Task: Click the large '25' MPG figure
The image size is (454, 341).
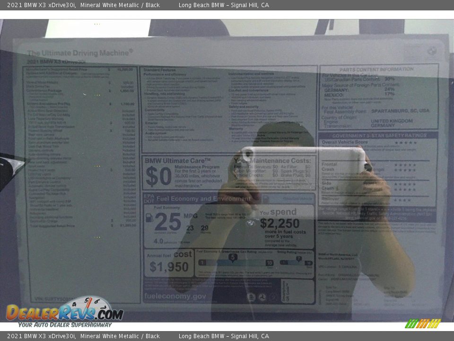Action: pyautogui.click(x=168, y=222)
